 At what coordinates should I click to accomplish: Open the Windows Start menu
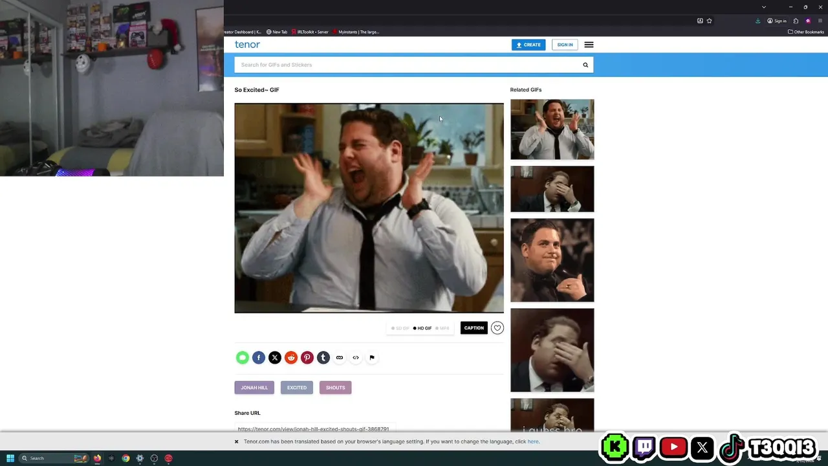point(10,458)
